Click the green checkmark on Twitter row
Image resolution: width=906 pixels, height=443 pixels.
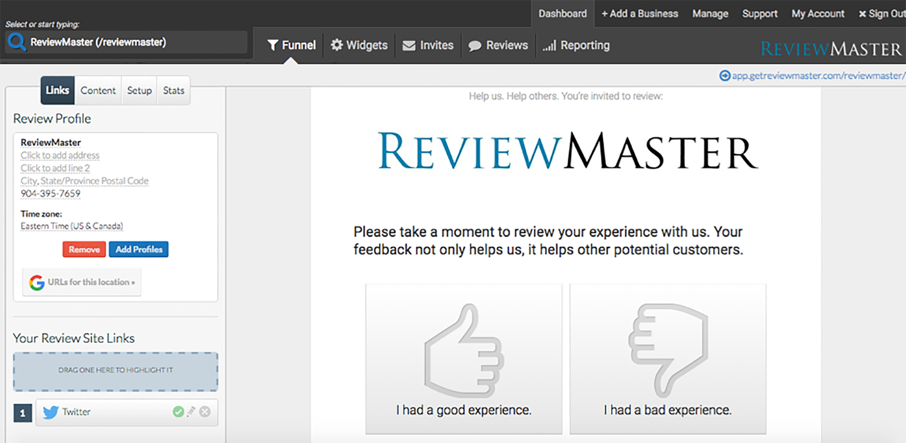(x=178, y=411)
